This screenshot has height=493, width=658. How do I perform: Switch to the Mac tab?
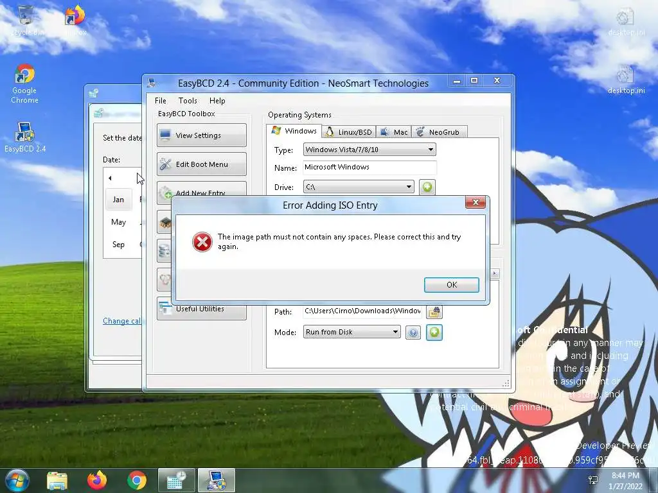tap(394, 132)
